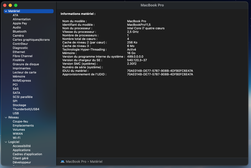
Task: Select Diagnostic in the sidebar
Action: [20, 48]
